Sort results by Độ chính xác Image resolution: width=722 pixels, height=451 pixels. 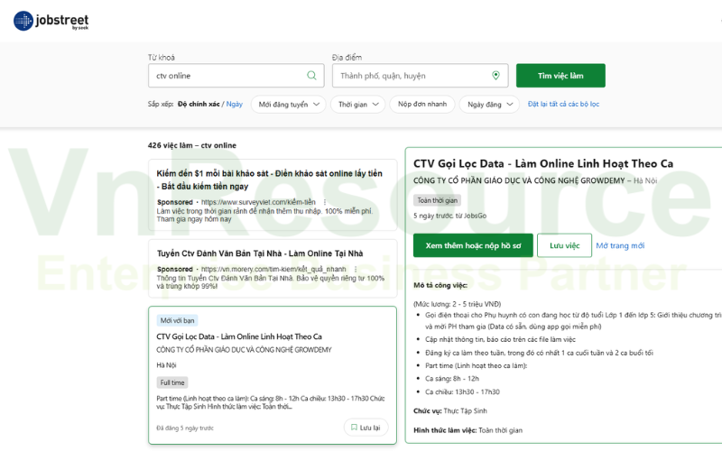[x=199, y=105]
